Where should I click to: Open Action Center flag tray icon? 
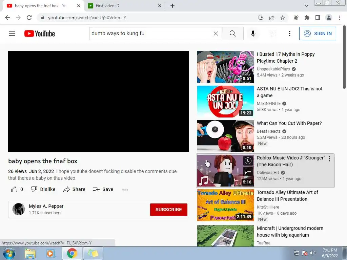[x=305, y=253]
